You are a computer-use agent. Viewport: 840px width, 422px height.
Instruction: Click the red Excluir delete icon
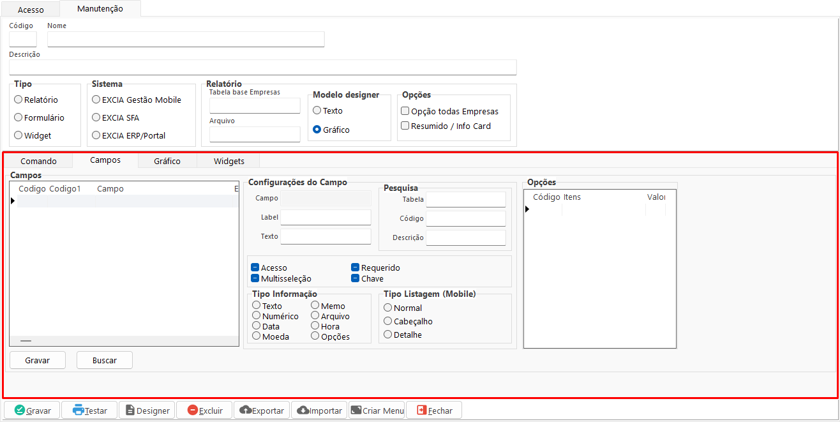click(x=192, y=411)
